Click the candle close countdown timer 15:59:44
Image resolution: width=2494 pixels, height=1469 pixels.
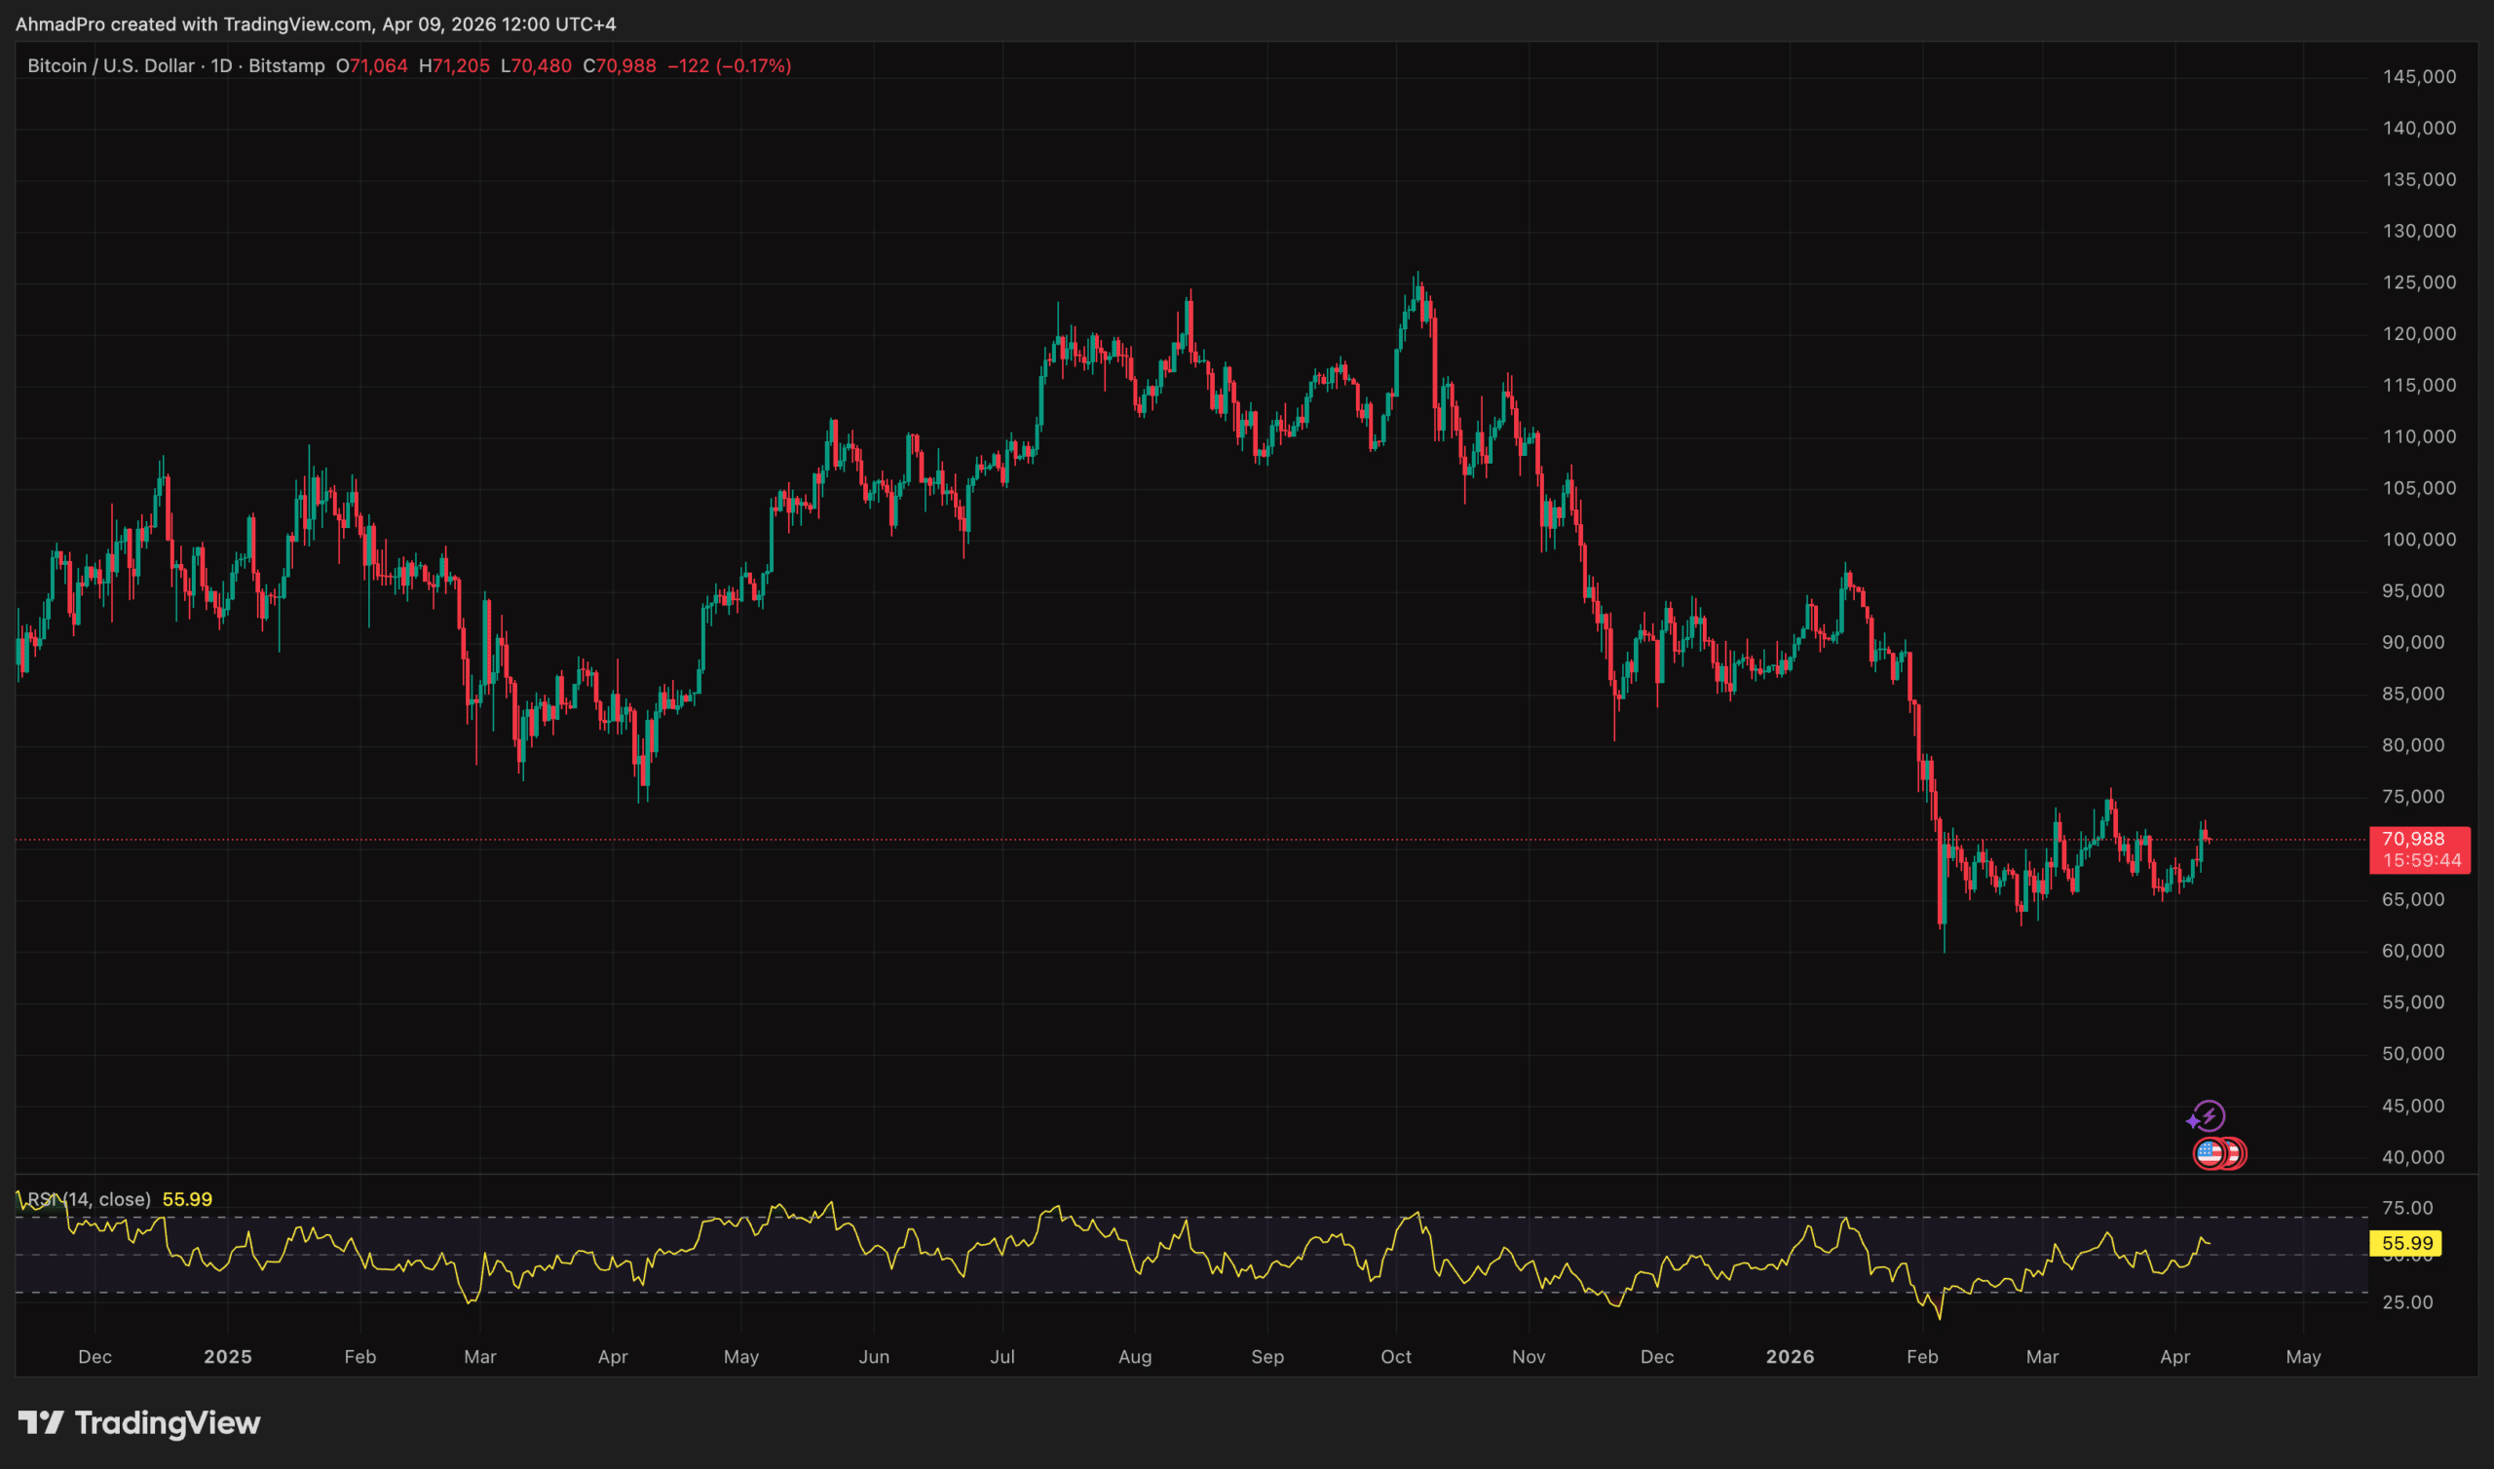click(2422, 860)
